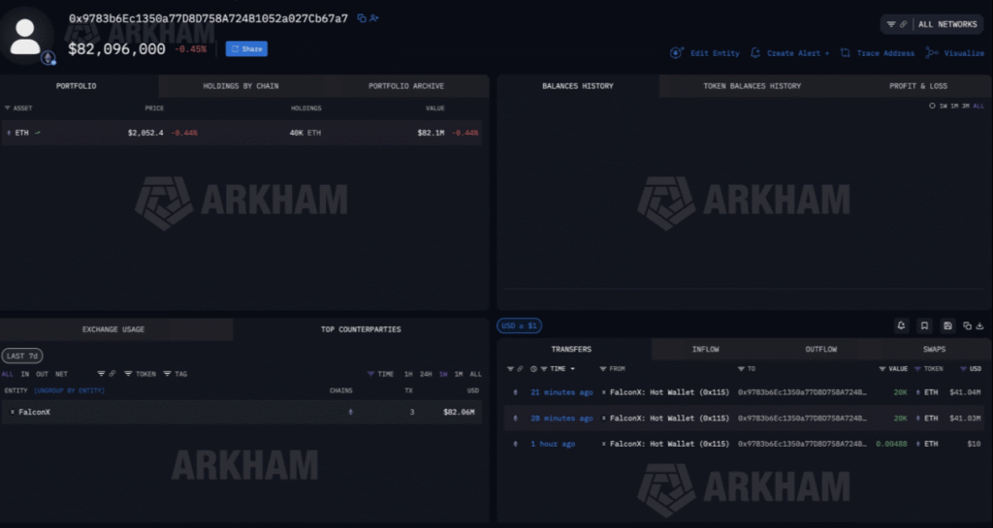
Task: Click the download icon above the transfers table
Action: click(979, 326)
